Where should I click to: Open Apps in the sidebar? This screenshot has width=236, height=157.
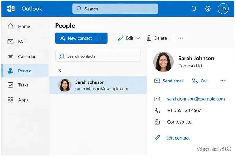tap(25, 100)
